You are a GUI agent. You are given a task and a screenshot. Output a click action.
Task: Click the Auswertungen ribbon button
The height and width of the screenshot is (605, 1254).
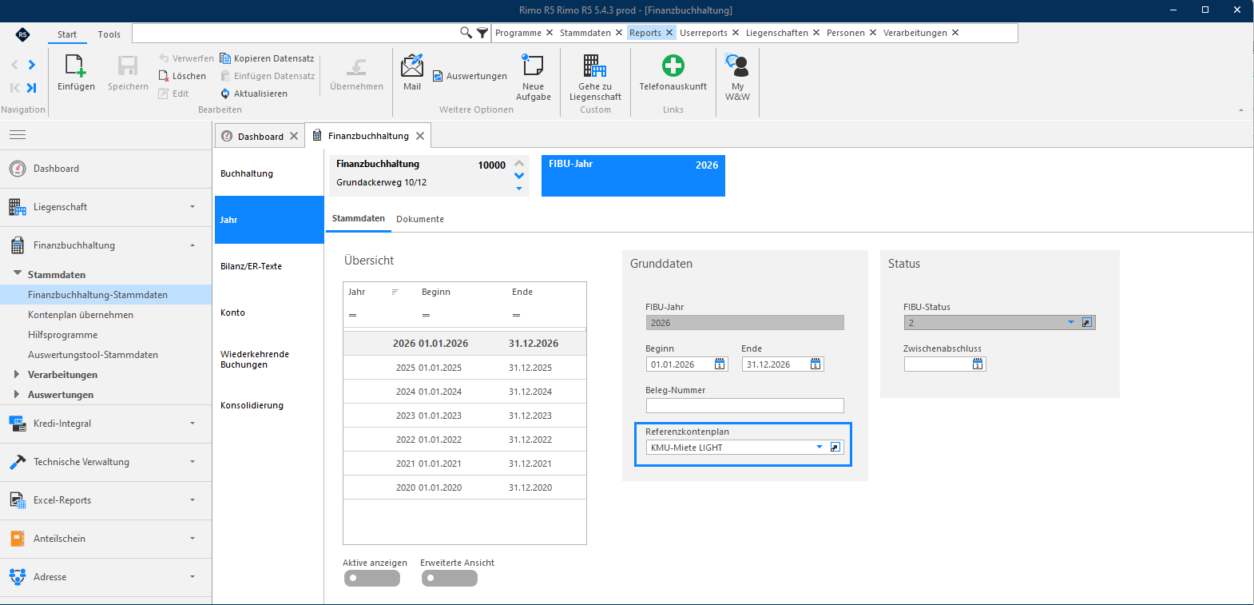point(470,76)
